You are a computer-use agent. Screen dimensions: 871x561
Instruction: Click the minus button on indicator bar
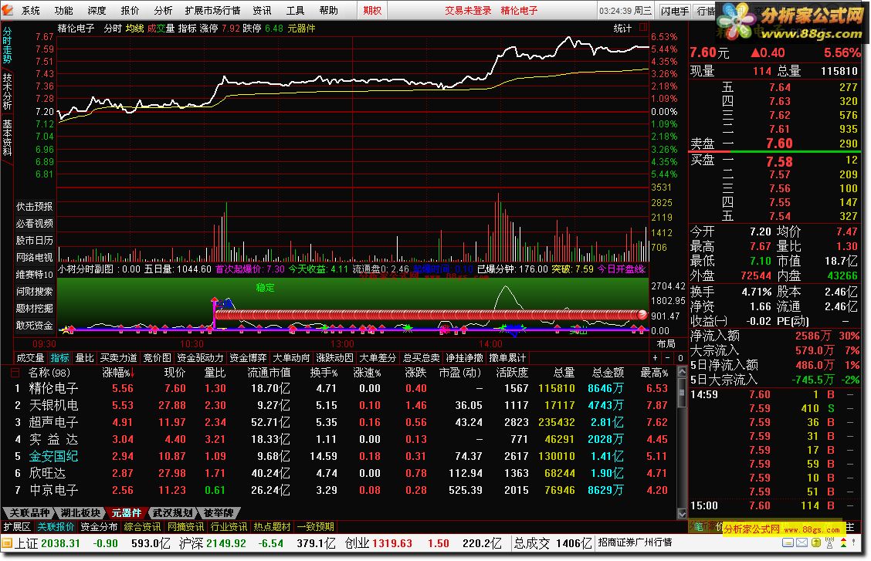pos(668,358)
